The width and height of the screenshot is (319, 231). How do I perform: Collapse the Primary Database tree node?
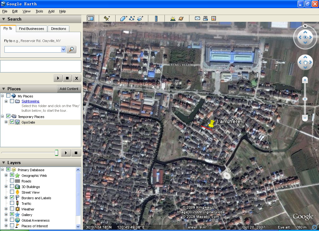point(2,169)
